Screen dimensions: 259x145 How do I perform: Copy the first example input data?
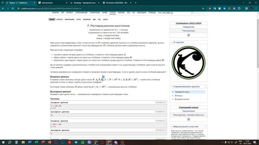click(160, 102)
